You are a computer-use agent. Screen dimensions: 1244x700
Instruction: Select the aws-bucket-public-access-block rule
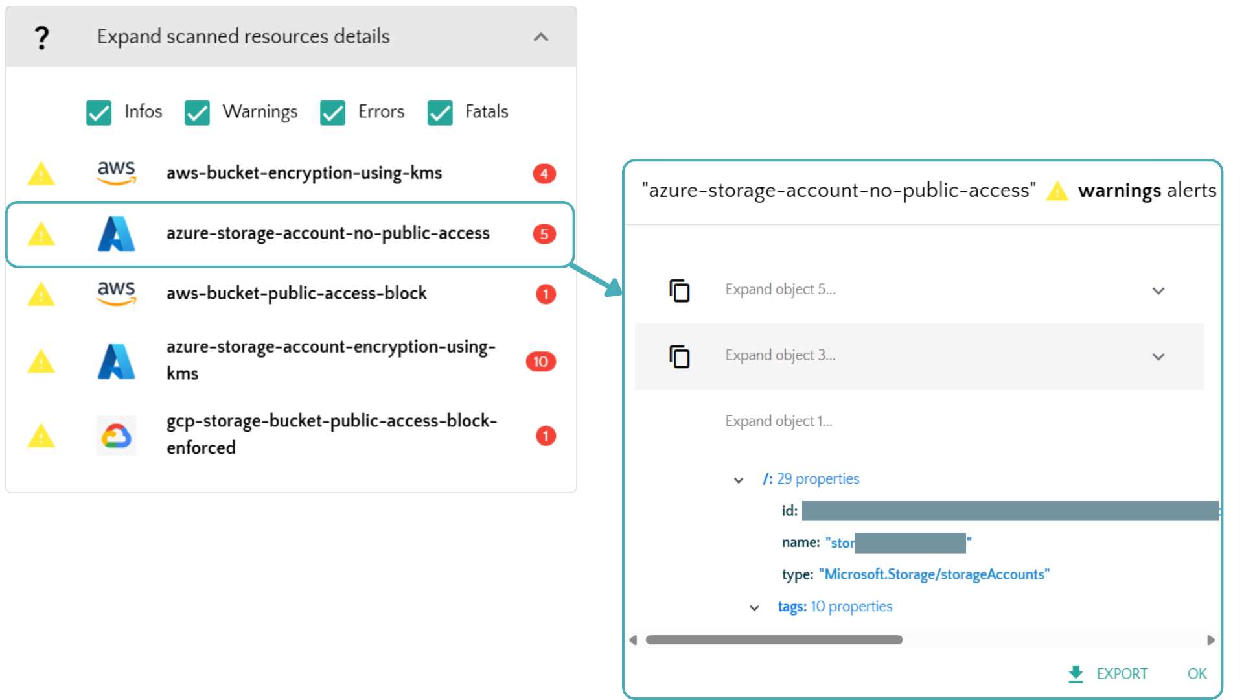point(296,294)
